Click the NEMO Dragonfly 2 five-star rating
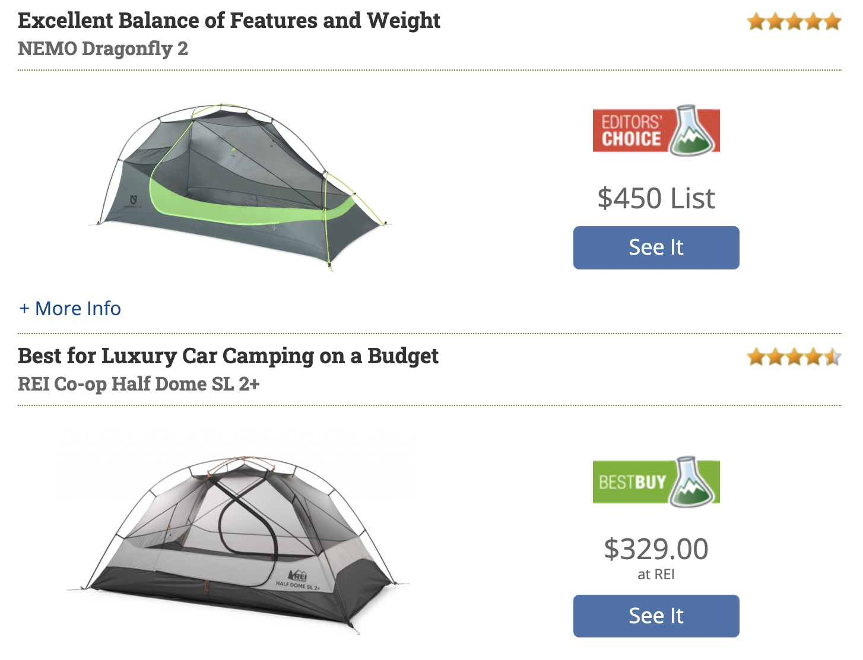863x660 pixels. click(794, 22)
